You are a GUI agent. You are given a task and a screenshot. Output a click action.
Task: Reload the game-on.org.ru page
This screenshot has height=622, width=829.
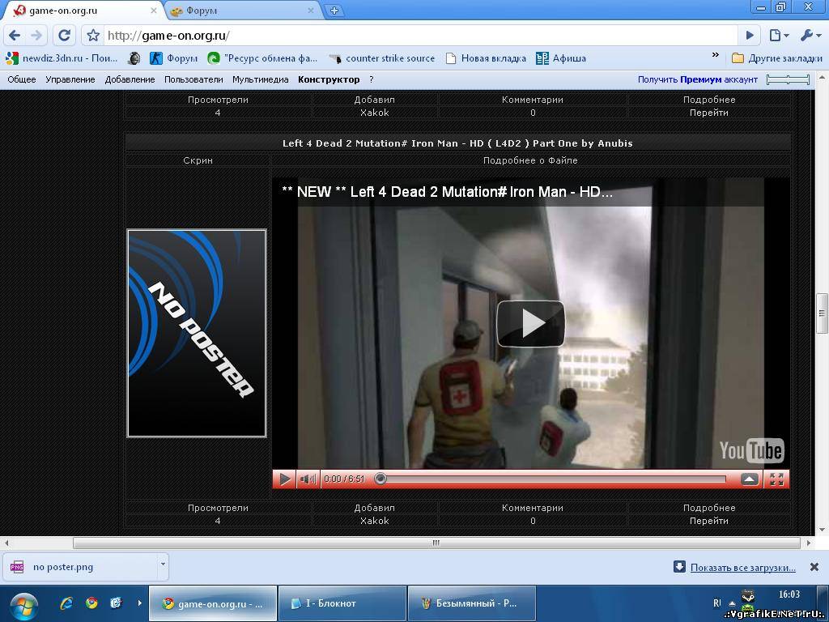point(64,36)
